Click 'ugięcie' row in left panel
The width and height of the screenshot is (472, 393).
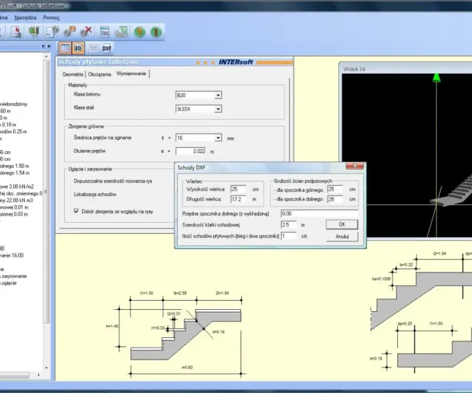pos(9,283)
